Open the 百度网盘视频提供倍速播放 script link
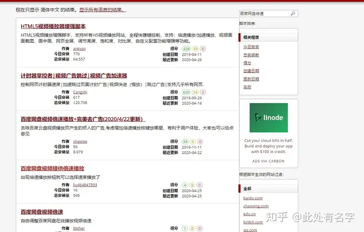The height and width of the screenshot is (232, 364). (53, 169)
